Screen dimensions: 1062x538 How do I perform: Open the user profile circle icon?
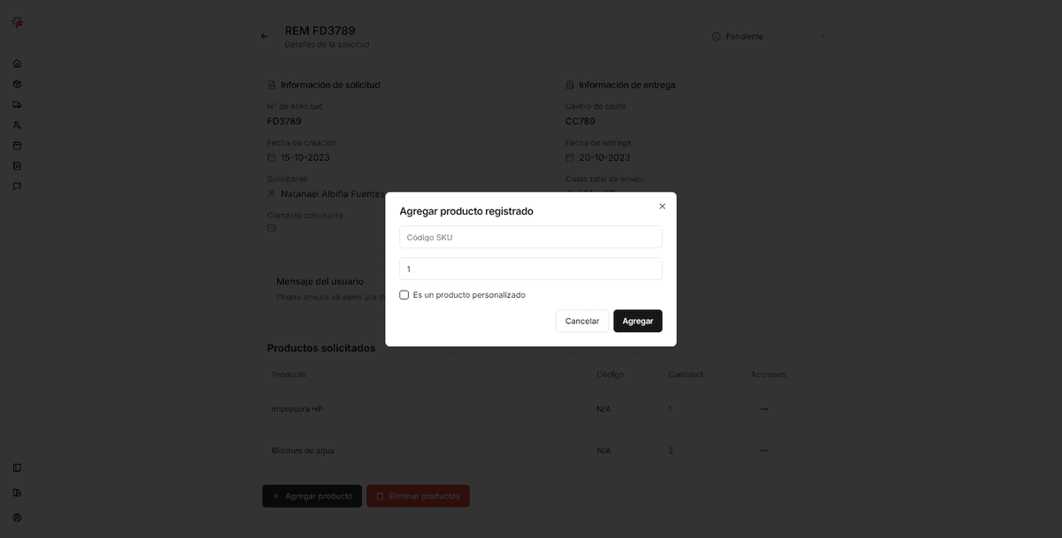(x=17, y=517)
